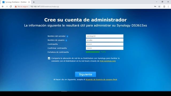This screenshot has height=96, width=171.
Task: Click the password strength bar
Action: 93,52
